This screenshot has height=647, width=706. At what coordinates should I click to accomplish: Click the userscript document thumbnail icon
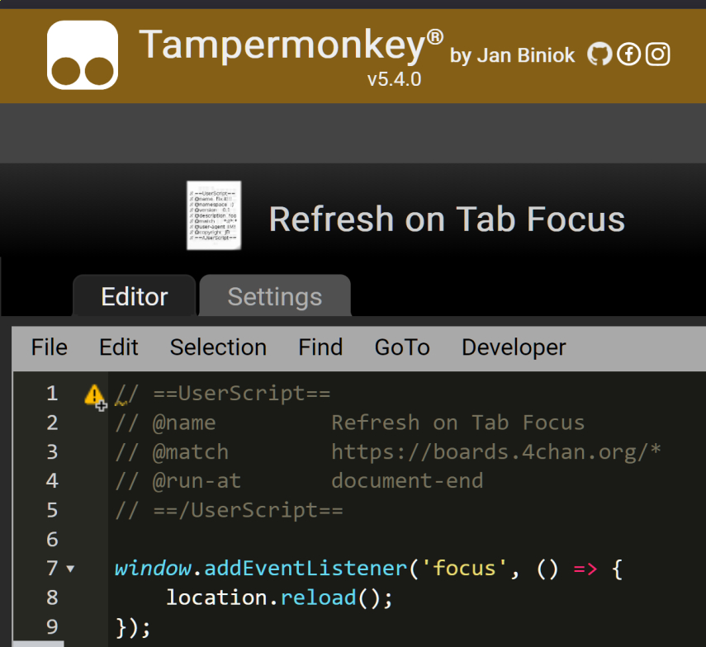coord(214,215)
